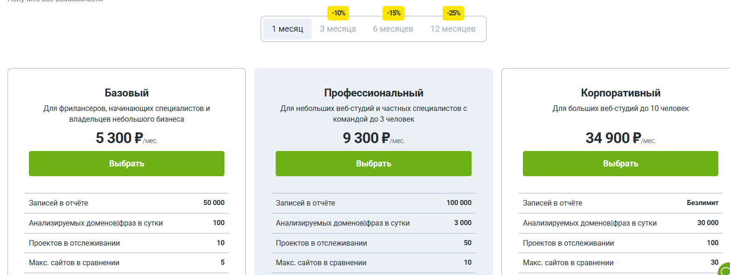The image size is (730, 275).
Task: Open the green chat widget icon
Action: (724, 270)
